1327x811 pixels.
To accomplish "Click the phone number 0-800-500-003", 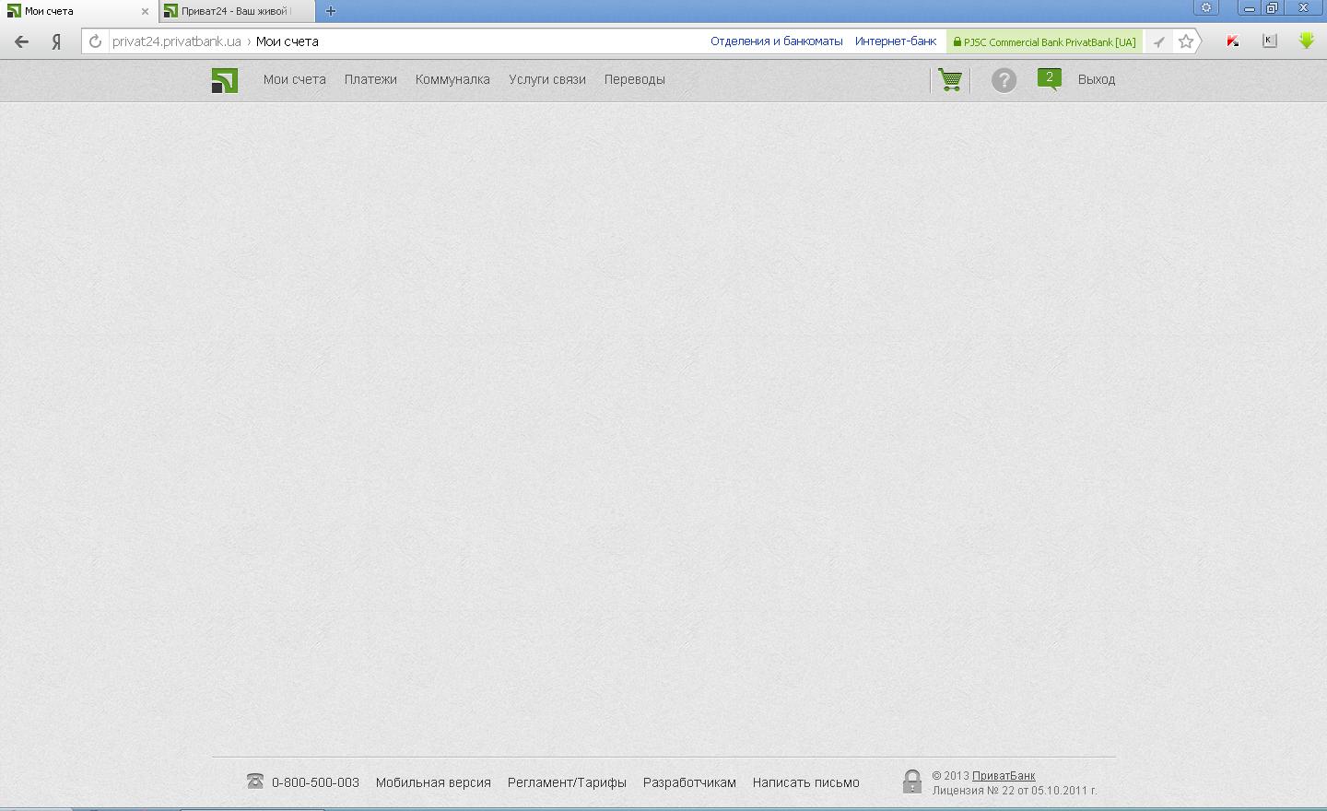I will [315, 782].
